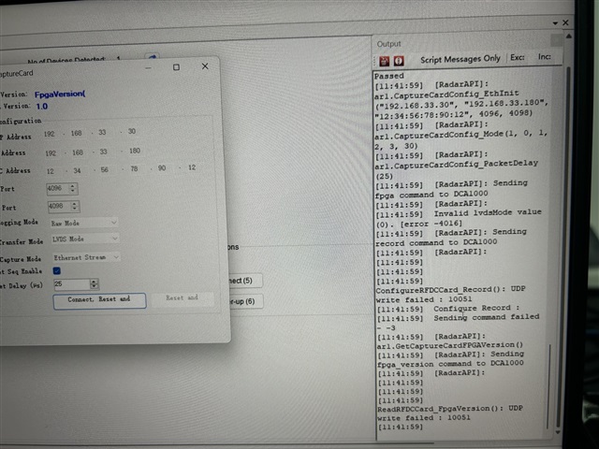Click the last octet 180 of the second IP address
599x449 pixels.
point(135,151)
